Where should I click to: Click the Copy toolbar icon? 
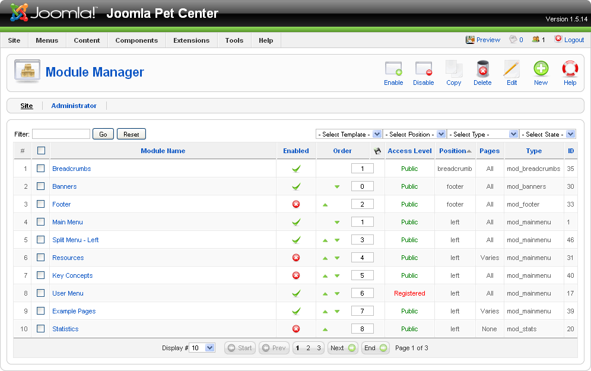point(454,69)
